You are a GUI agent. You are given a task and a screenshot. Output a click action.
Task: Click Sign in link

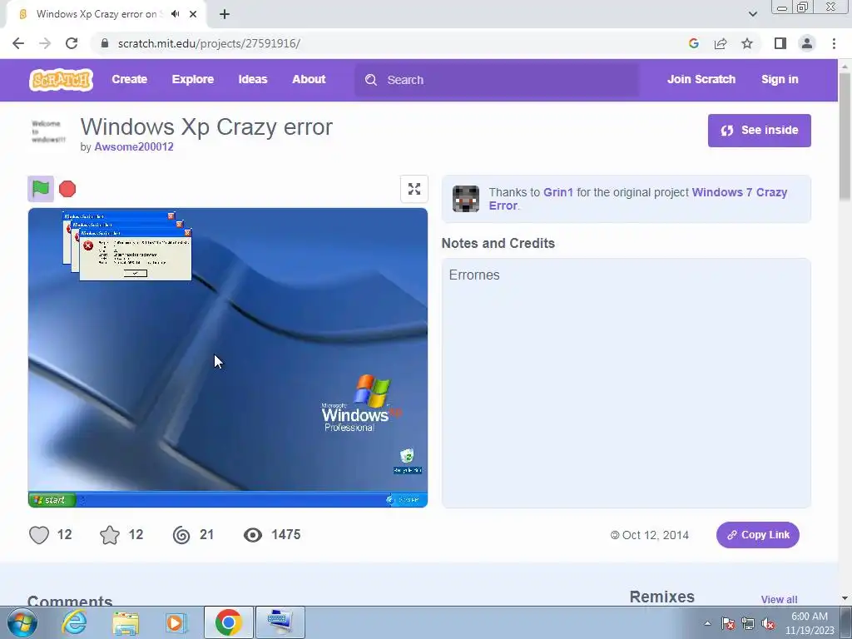(x=780, y=79)
